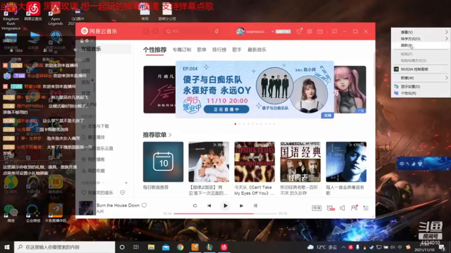This screenshot has height=253, width=451.
Task: Select 发现音乐 in the sidebar
Action: point(105,49)
